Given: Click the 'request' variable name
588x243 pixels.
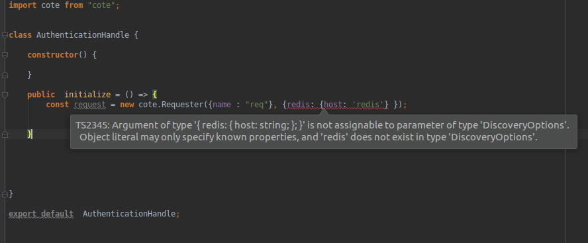Looking at the screenshot, I should [90, 105].
